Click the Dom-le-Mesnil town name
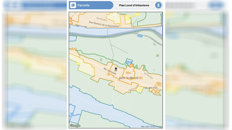Screen dimensions: 232x130 (129, 78)
